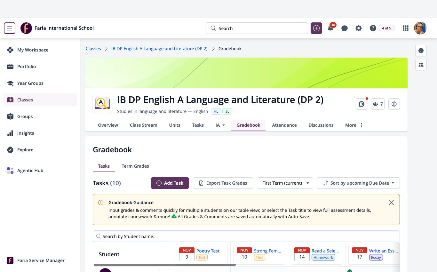Click the Export Task Grades button

[x=223, y=183]
